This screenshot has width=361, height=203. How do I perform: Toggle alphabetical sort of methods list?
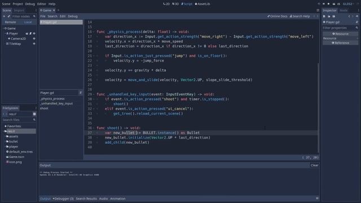click(80, 92)
